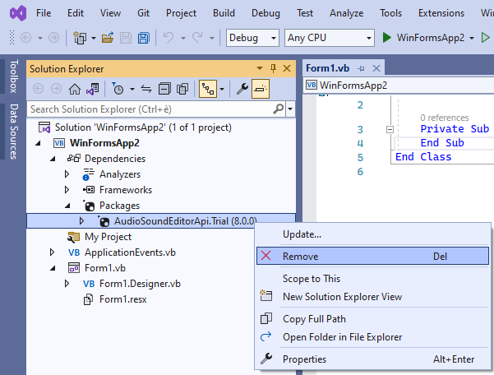Image resolution: width=494 pixels, height=375 pixels.
Task: Choose Open Folder in File Explorer
Action: coord(342,336)
